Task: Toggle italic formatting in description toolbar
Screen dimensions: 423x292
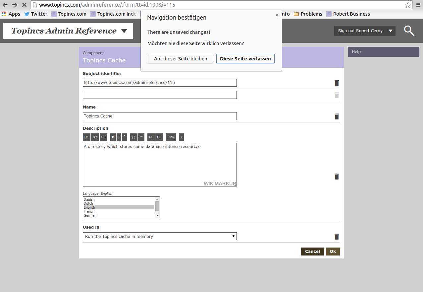Action: click(x=119, y=137)
